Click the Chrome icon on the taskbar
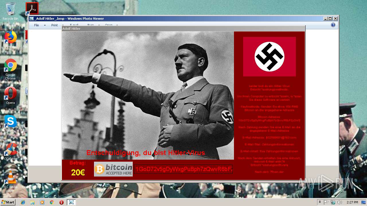The image size is (367, 206). pos(52,202)
